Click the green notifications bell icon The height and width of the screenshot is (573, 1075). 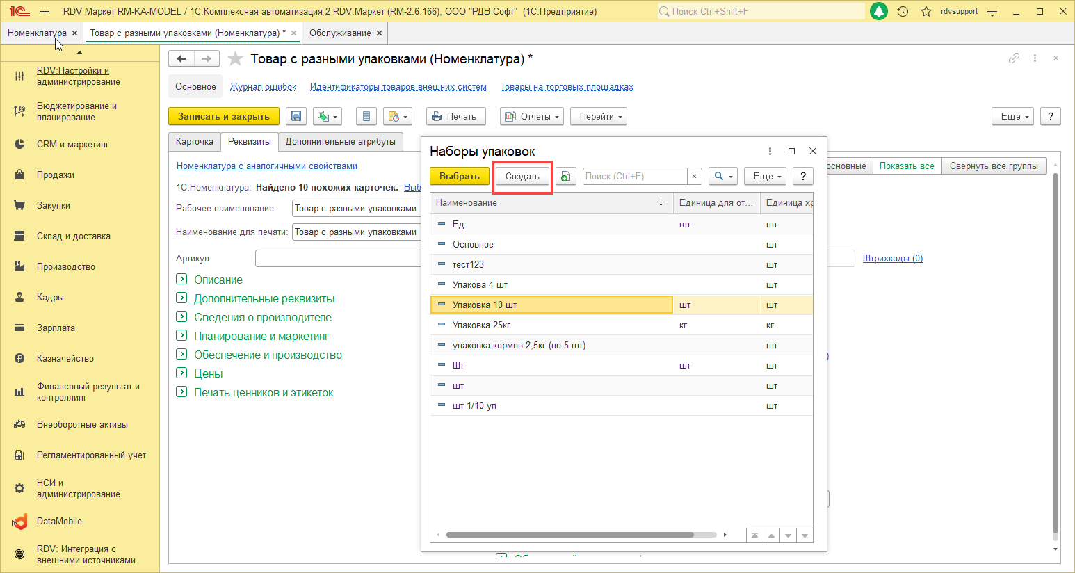[879, 12]
